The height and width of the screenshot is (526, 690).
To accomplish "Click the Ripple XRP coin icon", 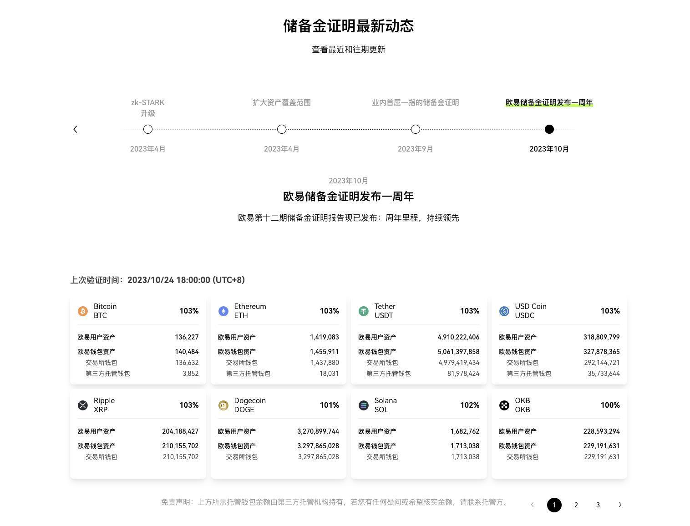I will (83, 405).
